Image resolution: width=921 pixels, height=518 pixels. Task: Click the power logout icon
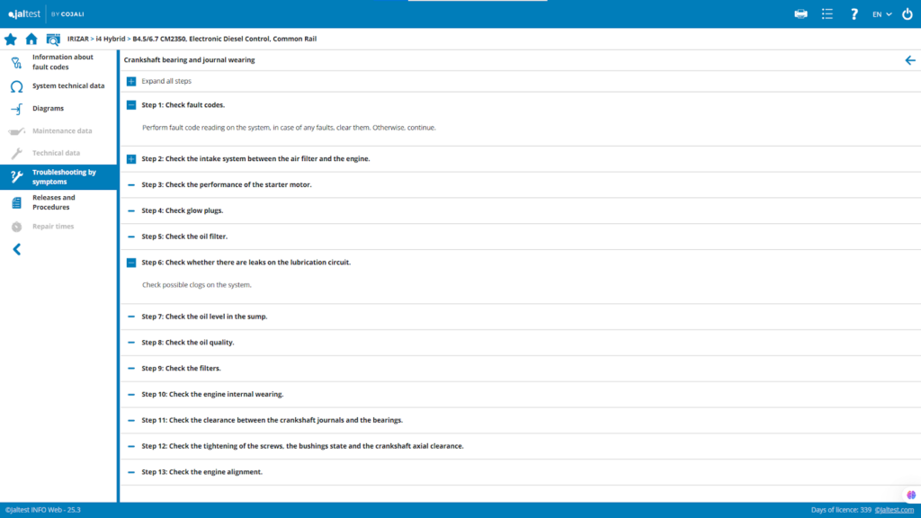(907, 14)
